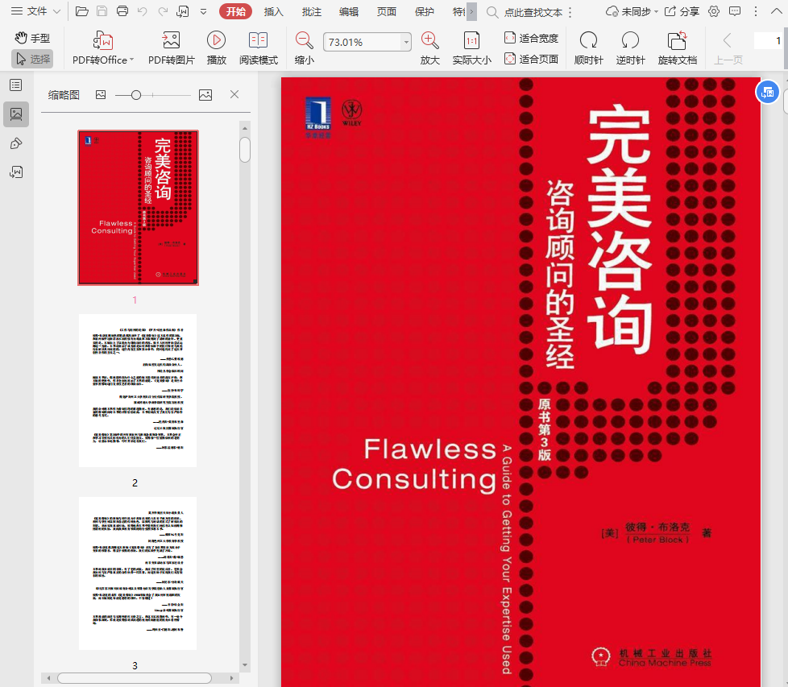The image size is (788, 687).
Task: Open the annotations sidebar panel icon
Action: click(x=16, y=143)
